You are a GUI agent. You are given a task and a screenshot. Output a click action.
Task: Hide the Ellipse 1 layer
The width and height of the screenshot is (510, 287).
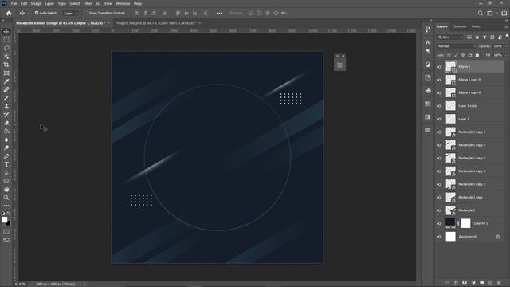point(440,67)
